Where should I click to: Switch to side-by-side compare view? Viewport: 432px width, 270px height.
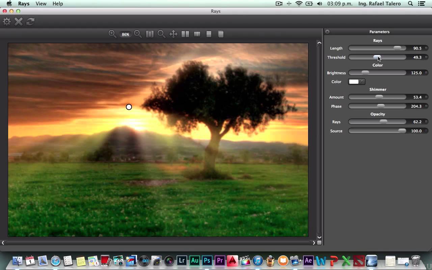point(185,34)
